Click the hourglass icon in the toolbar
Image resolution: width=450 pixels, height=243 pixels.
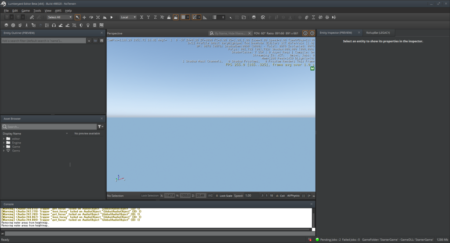[x=313, y=18]
